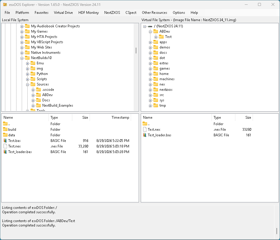Click the img folder icon

coord(33,68)
